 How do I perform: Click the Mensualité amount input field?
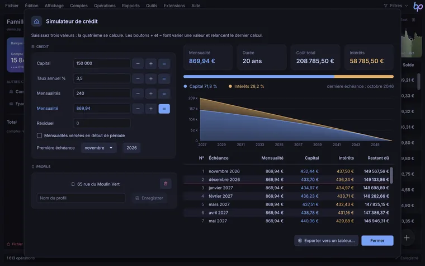(x=102, y=108)
